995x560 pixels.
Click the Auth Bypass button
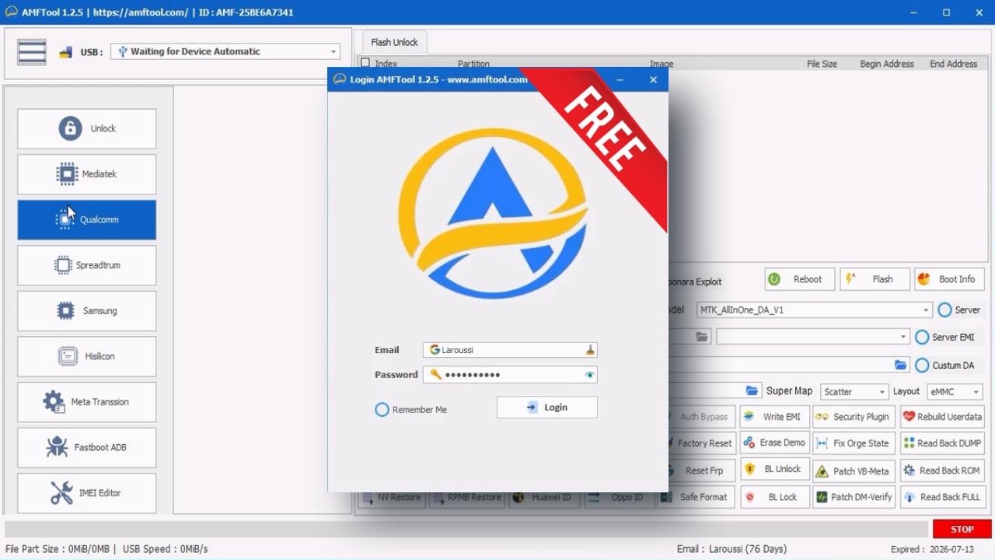tap(702, 417)
